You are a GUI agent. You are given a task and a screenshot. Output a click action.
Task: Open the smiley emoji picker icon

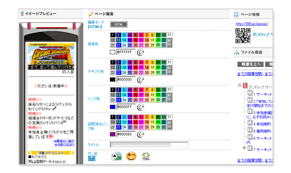tap(131, 156)
